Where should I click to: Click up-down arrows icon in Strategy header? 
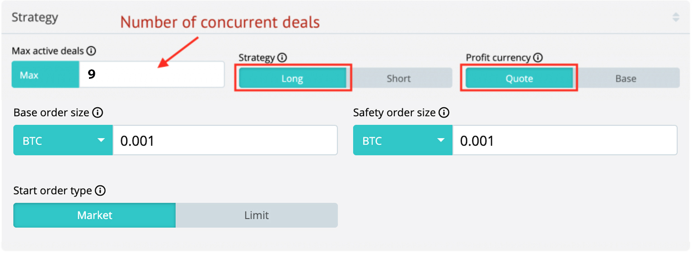(x=676, y=18)
